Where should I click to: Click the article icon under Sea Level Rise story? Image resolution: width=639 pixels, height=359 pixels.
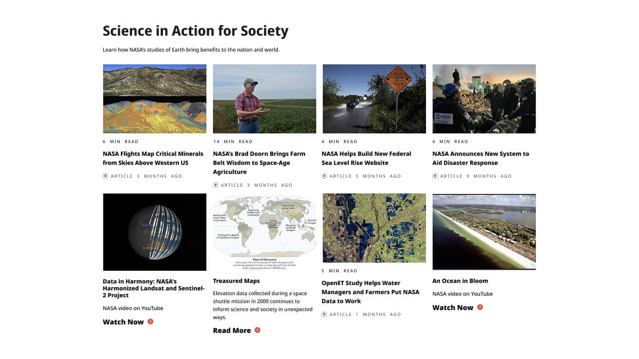324,176
